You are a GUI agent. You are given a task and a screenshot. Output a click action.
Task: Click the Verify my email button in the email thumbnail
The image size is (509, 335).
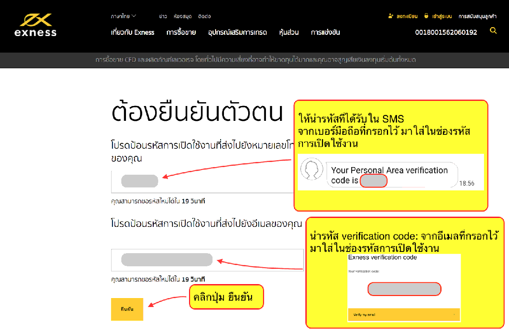404,315
